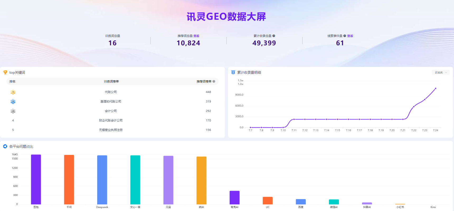Click the help icon next to 累计收录总量
The height and width of the screenshot is (211, 454).
click(x=274, y=36)
